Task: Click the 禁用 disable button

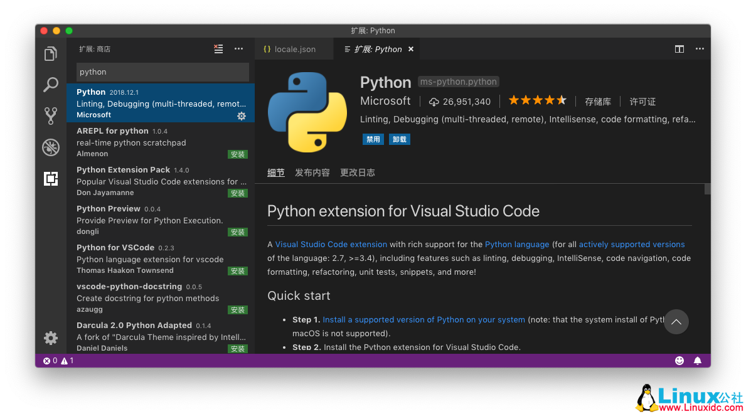Action: [x=373, y=139]
